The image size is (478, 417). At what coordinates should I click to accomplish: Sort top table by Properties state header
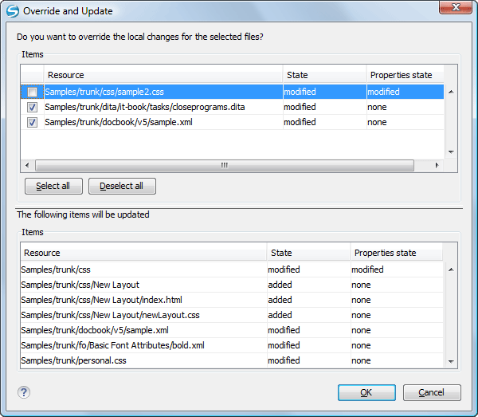click(401, 75)
